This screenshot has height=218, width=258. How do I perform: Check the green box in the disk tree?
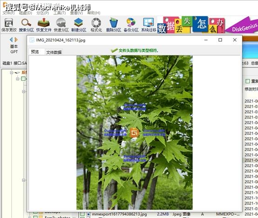(x=23, y=79)
